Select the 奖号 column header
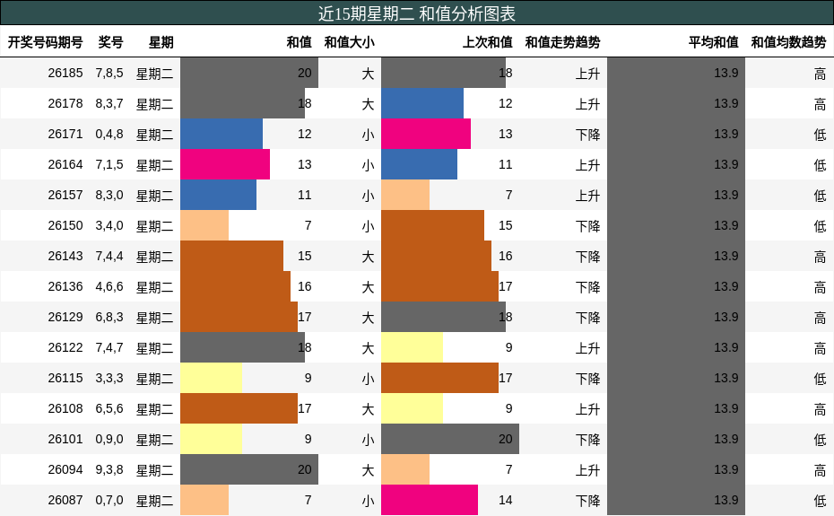Screen dimensions: 834x516 pos(110,42)
